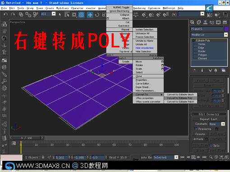Open the key filter Selected dropdown
The height and width of the screenshot is (172, 230).
pos(176,157)
